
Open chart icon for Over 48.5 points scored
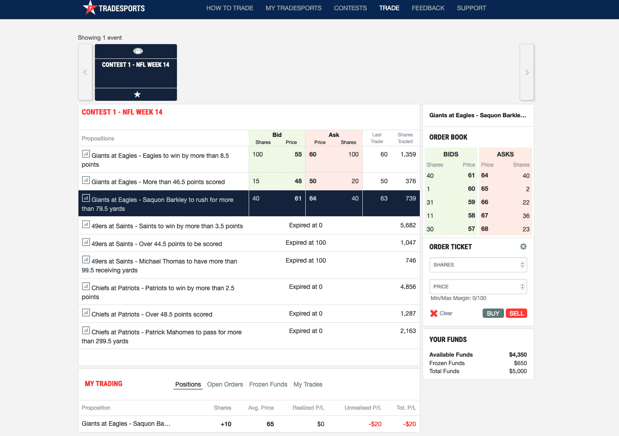pyautogui.click(x=86, y=313)
